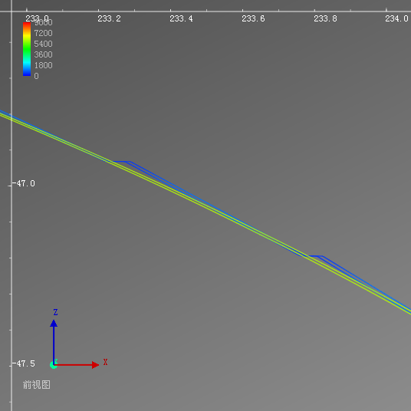Click the green origin dot of the axis gizmo
411x411 pixels.
[x=53, y=365]
